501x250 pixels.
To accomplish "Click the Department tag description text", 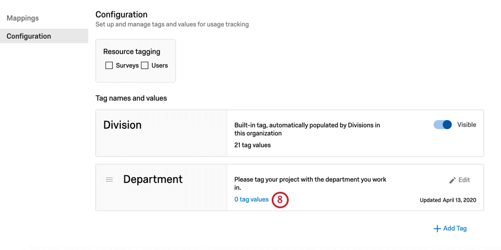I will pos(310,184).
